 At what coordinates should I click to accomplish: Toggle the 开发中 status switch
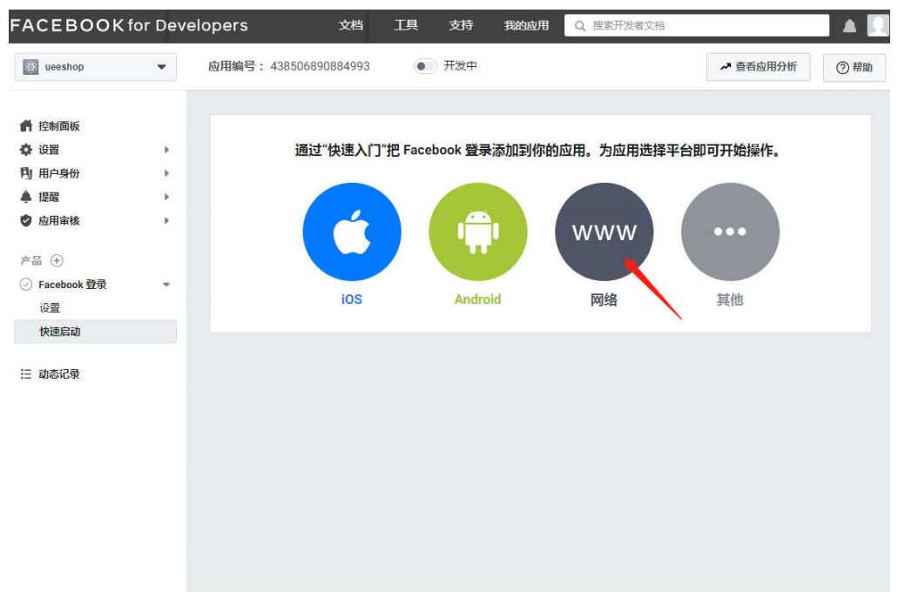pos(425,66)
